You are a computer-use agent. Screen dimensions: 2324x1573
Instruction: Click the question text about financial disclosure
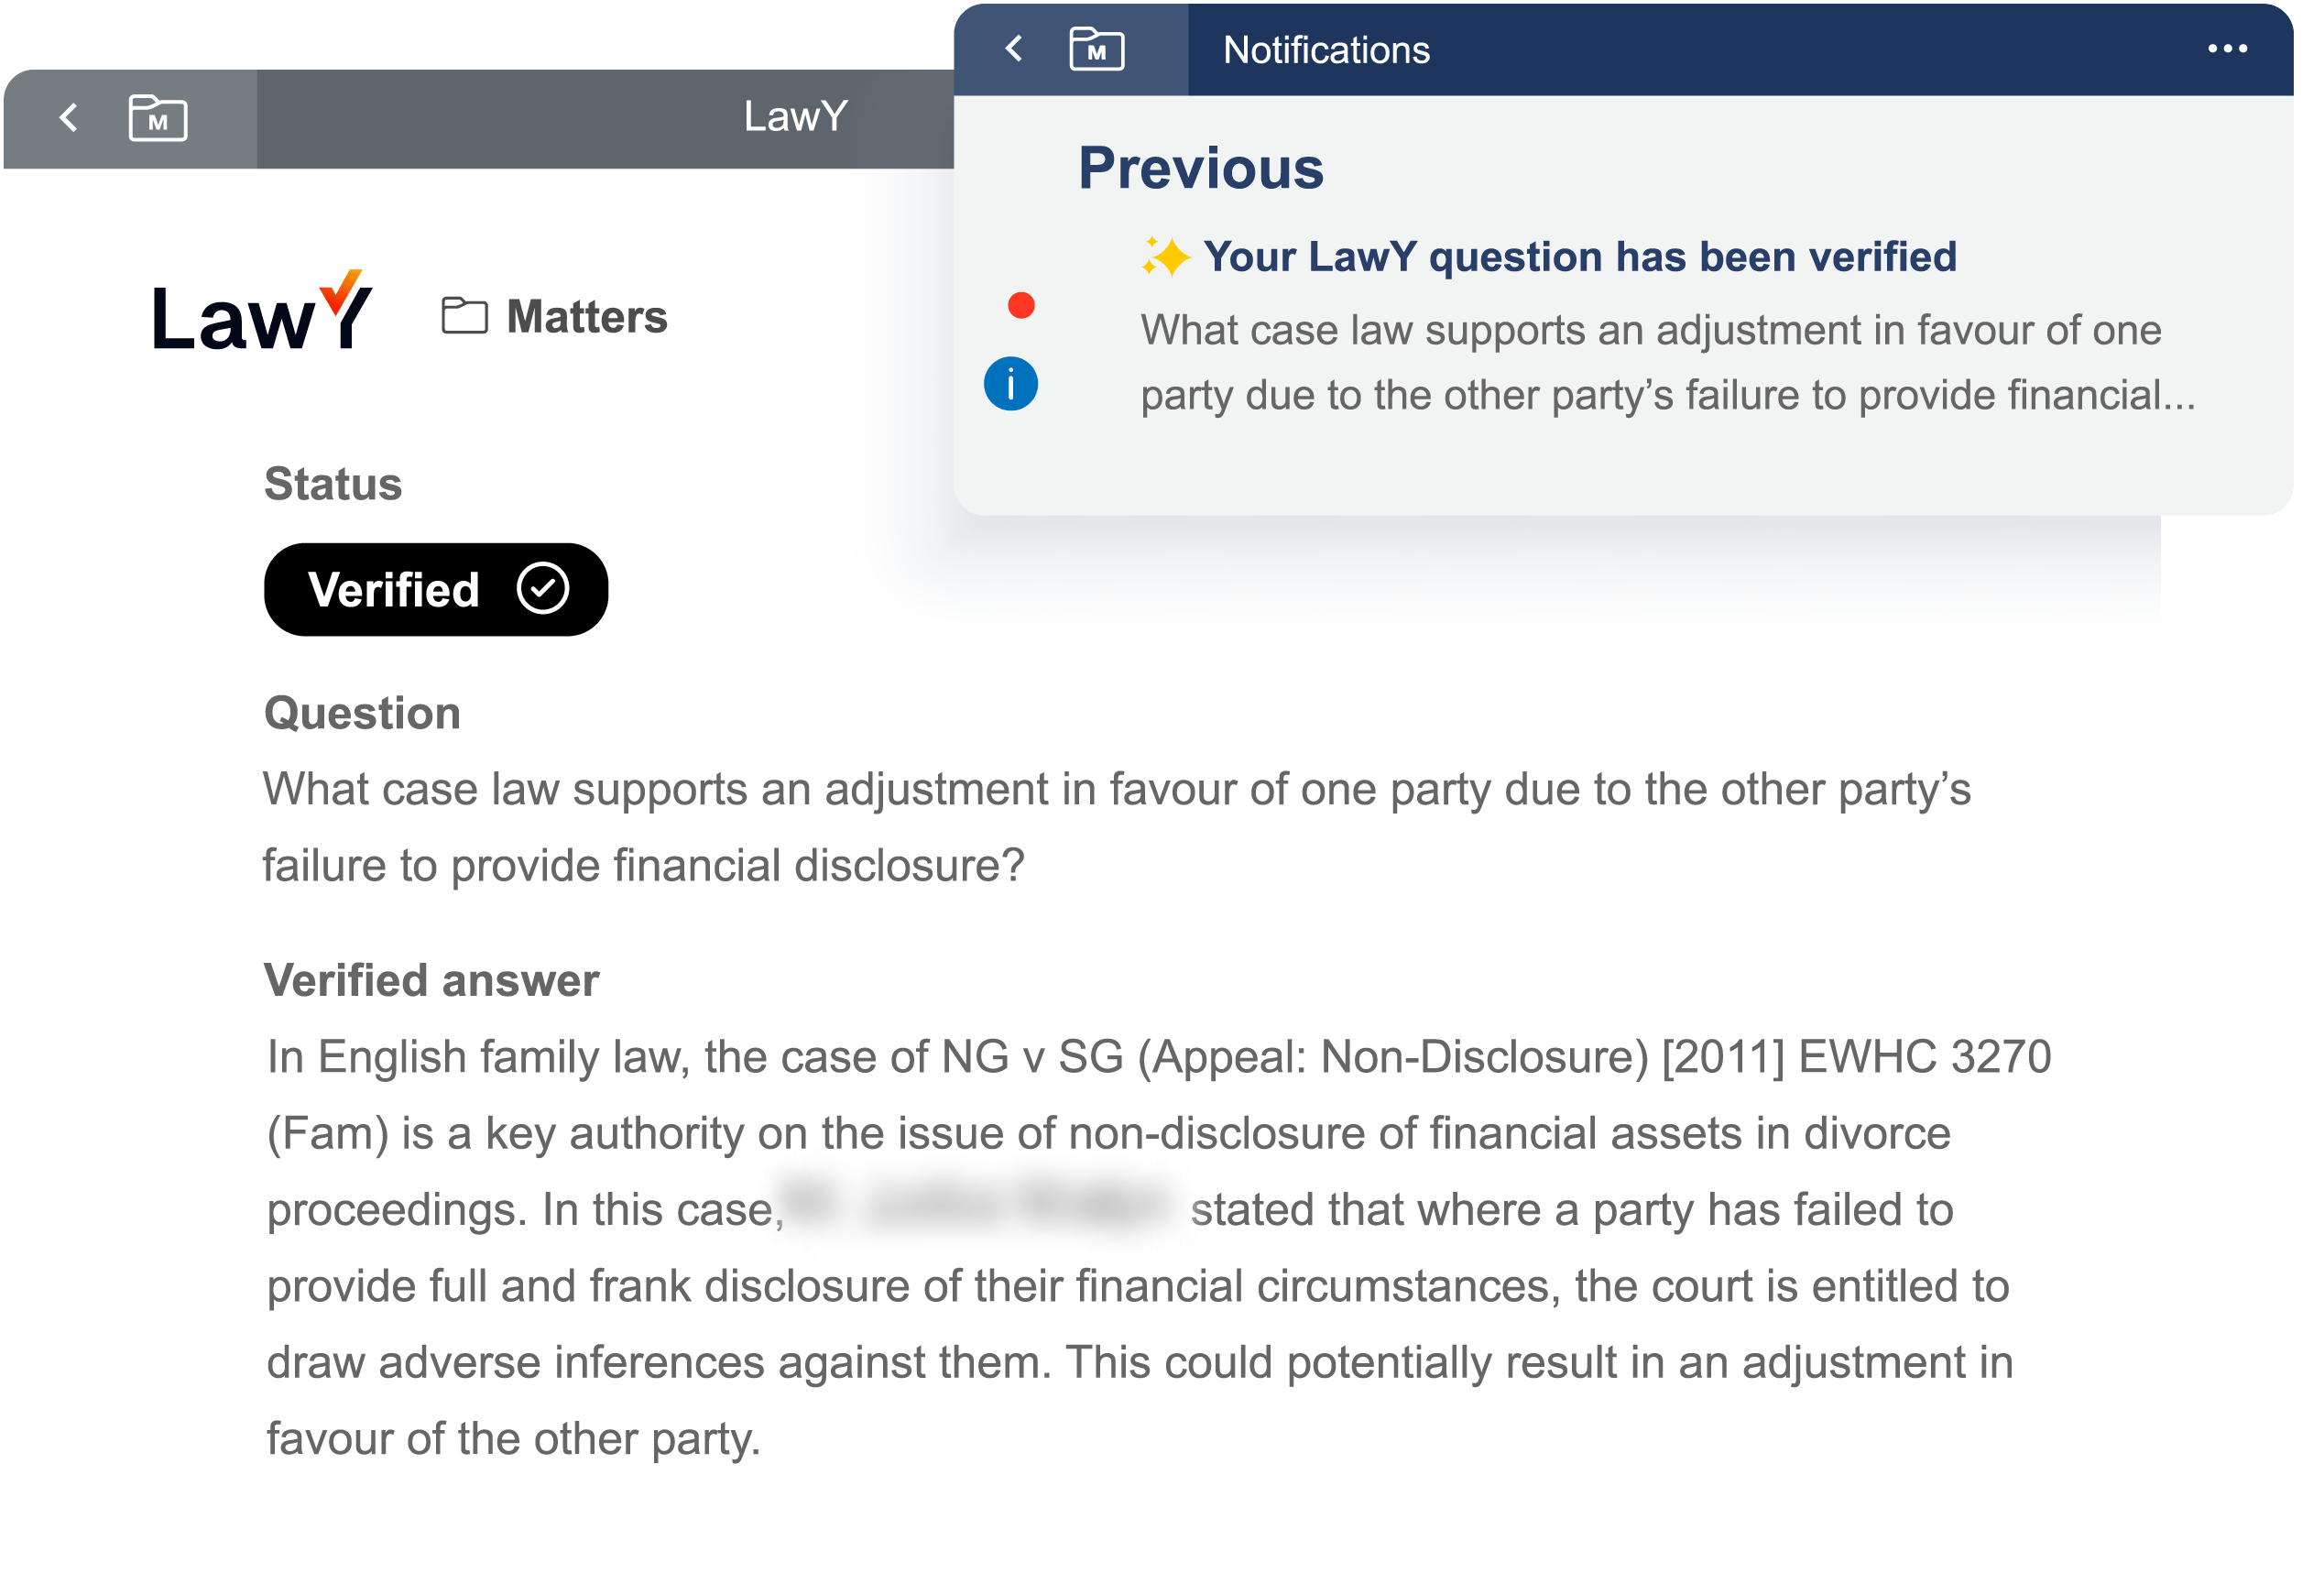point(1115,827)
